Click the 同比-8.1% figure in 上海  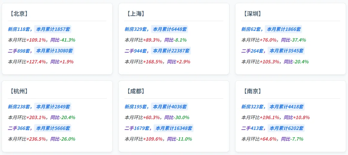(175, 40)
